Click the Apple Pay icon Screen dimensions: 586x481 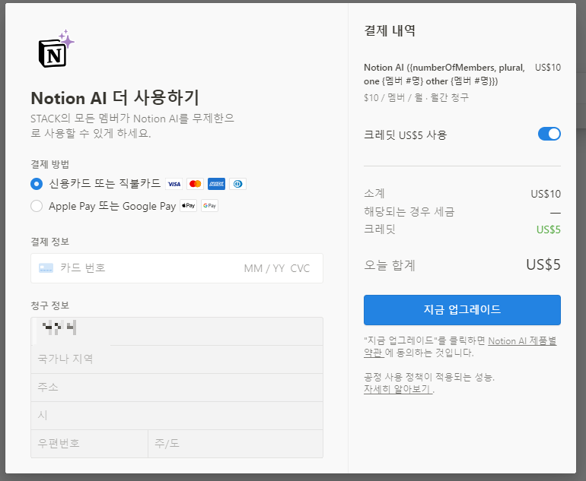pos(189,206)
